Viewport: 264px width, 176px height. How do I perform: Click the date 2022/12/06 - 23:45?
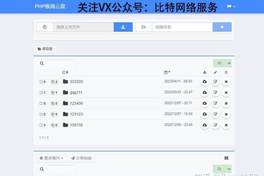[x=178, y=125]
